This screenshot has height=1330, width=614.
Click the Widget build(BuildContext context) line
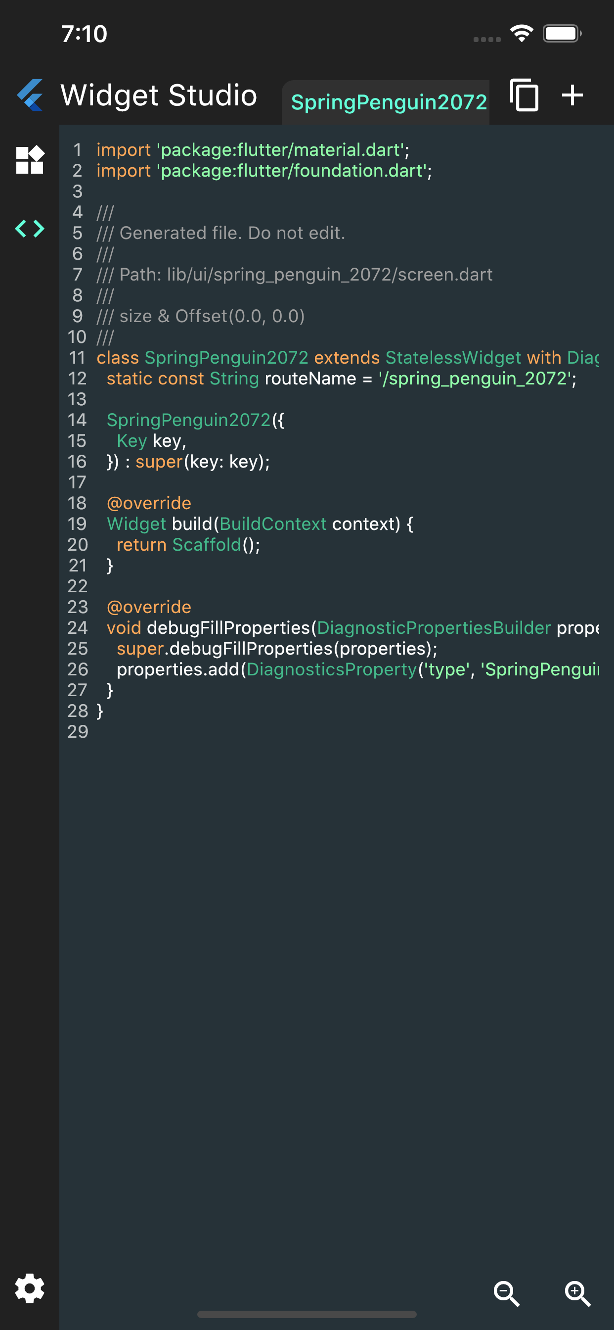(260, 523)
